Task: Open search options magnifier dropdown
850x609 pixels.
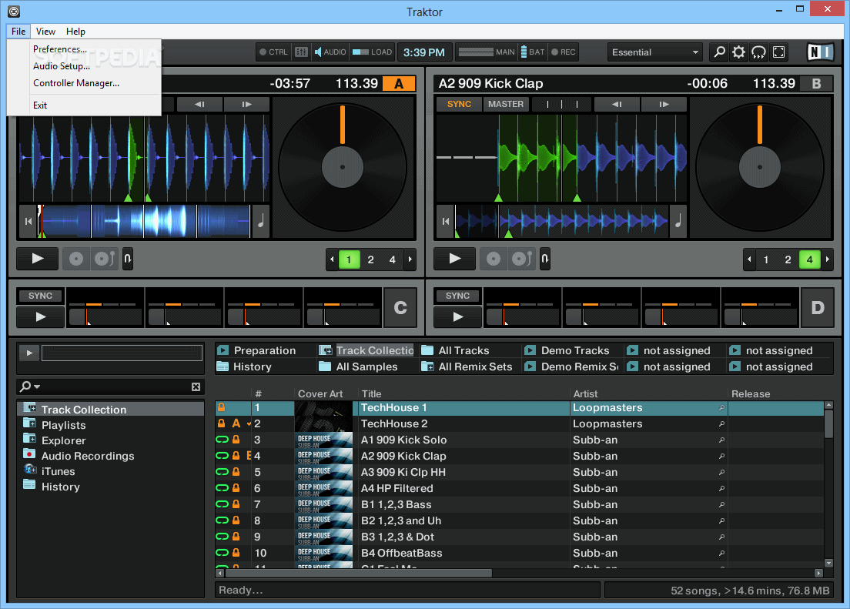Action: (x=30, y=386)
